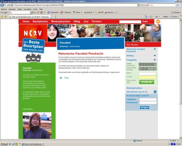Click the Het Beste Buurtplan badge logo

tap(33, 46)
